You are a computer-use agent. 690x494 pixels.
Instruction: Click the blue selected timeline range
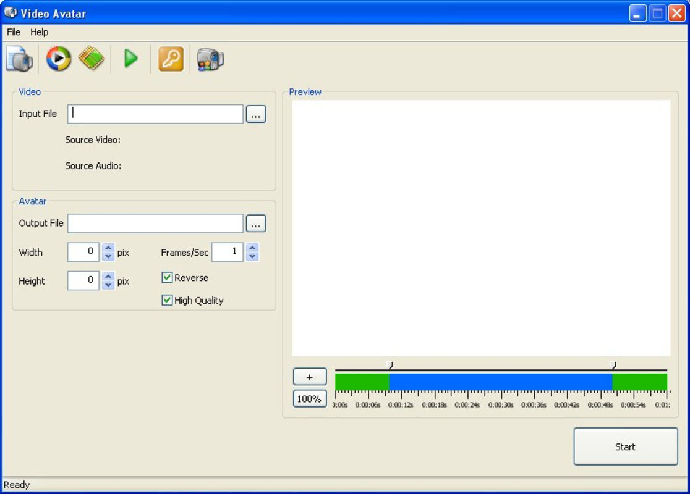point(501,382)
